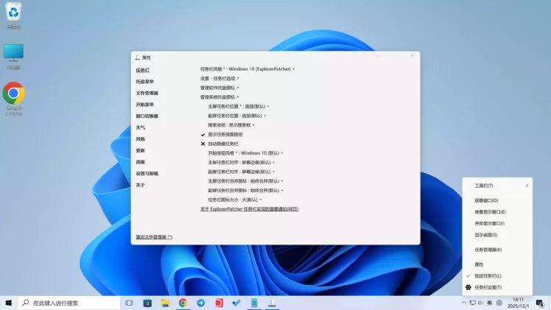Open the ExplorerPatcher 重要通知 web link

coord(249,209)
